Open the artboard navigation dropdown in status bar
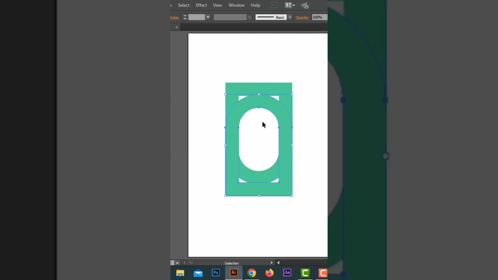Viewport: 498px width, 280px height. pos(177,263)
